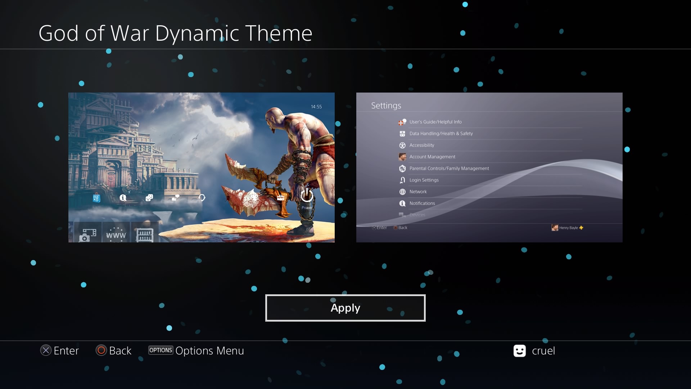Click the Settings toolbox icon in preview
Screen dimensions: 691x389
point(281,197)
